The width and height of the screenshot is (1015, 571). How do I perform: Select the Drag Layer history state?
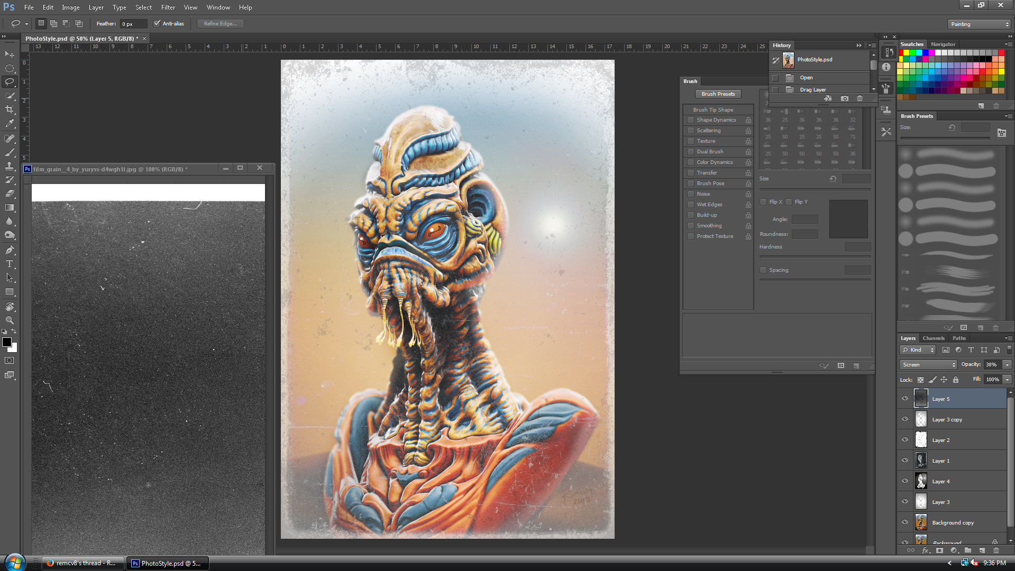click(x=820, y=89)
